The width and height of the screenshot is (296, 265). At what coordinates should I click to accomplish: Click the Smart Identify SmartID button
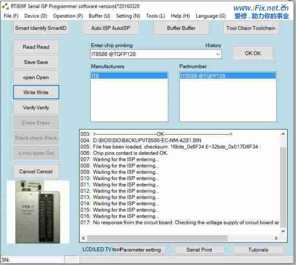tap(41, 28)
